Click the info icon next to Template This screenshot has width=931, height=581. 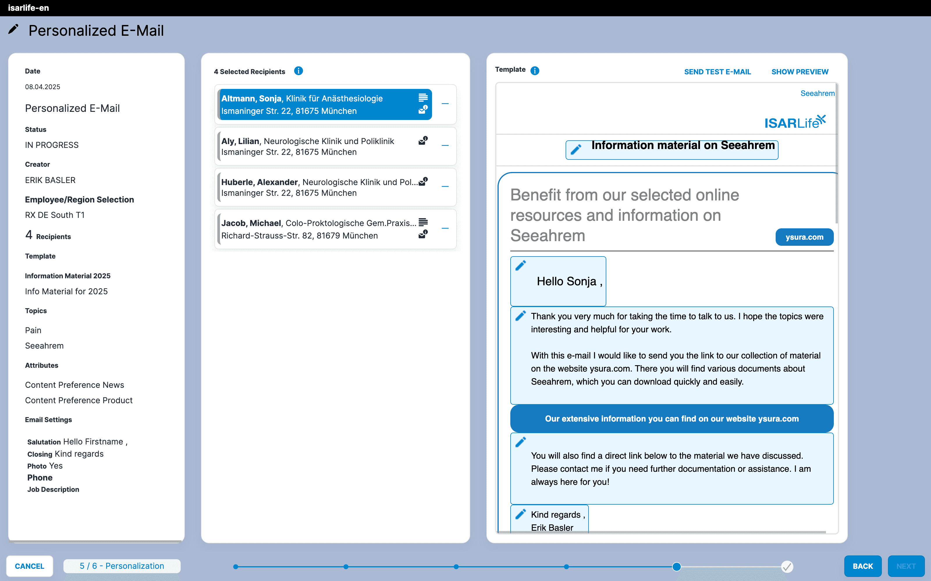coord(534,71)
